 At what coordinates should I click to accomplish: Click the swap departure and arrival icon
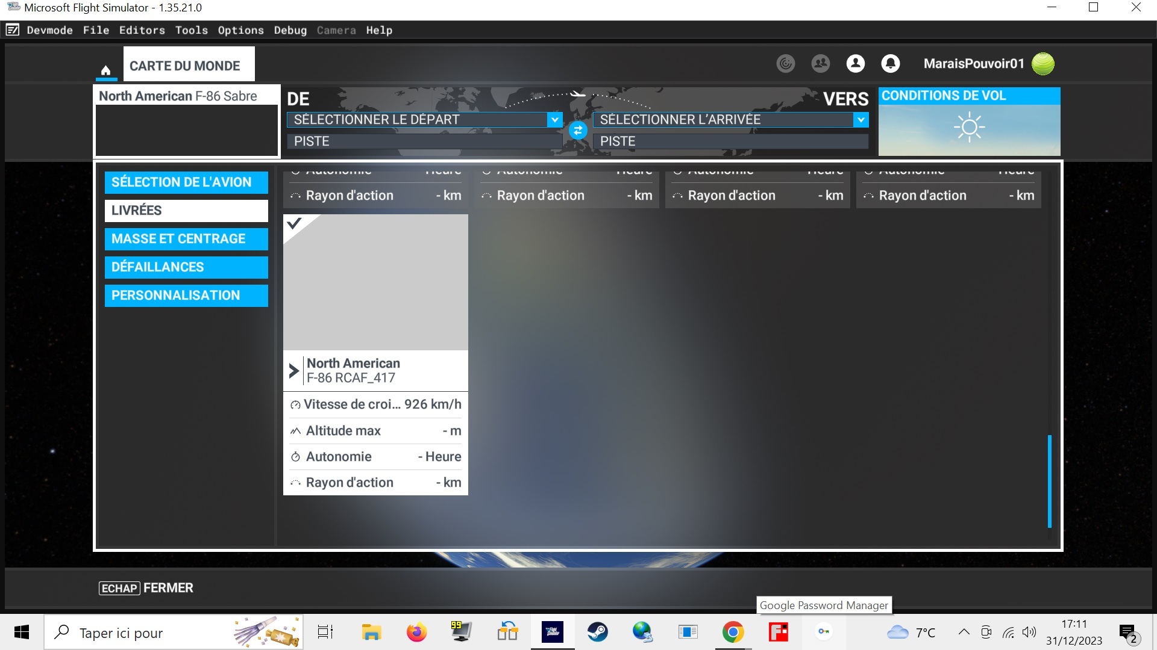pyautogui.click(x=578, y=130)
